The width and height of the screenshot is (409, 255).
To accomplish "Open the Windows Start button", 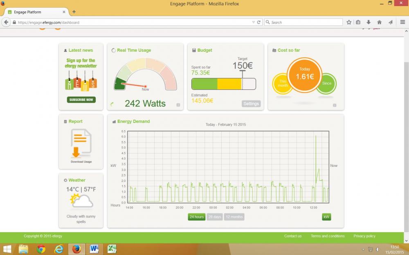I will 7,249.
